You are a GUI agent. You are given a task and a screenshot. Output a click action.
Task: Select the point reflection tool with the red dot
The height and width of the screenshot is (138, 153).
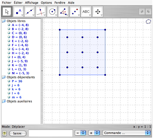(x=75, y=12)
